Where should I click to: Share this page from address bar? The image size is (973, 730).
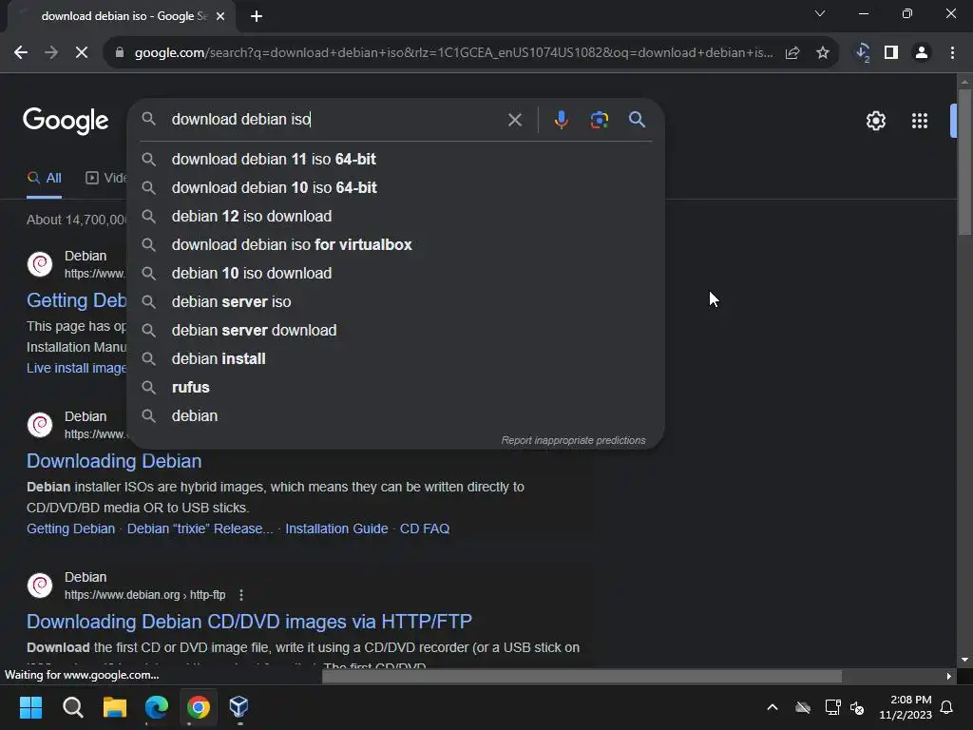792,53
